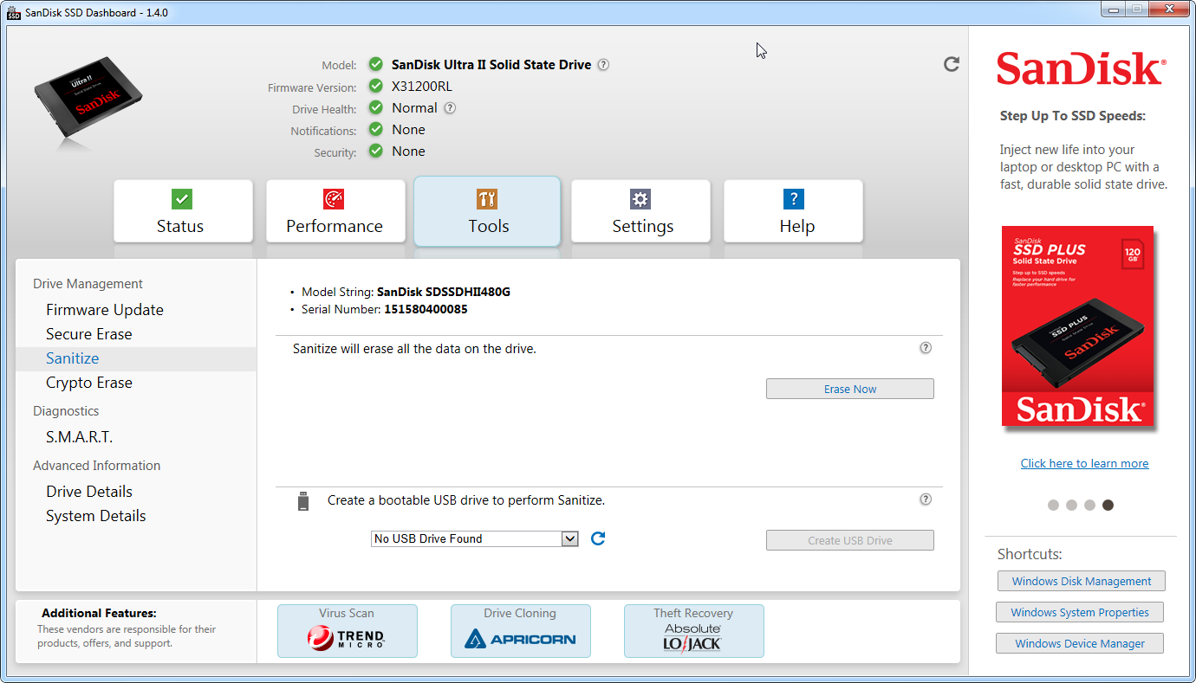Click the green check beside Drive Health

click(375, 107)
